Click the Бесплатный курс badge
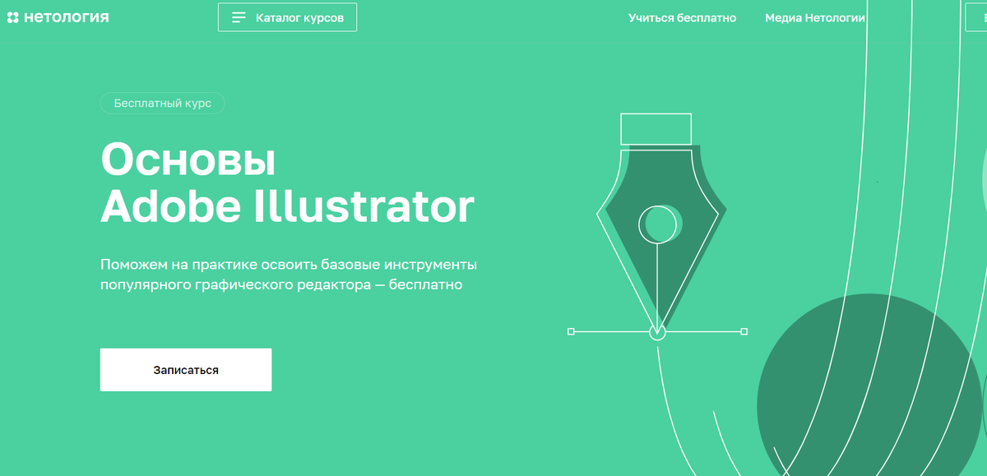 click(x=162, y=104)
